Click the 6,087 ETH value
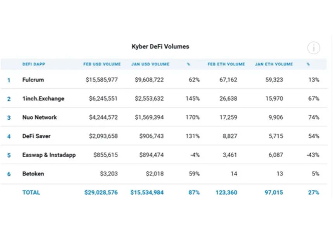The height and width of the screenshot is (232, 333). (x=276, y=155)
